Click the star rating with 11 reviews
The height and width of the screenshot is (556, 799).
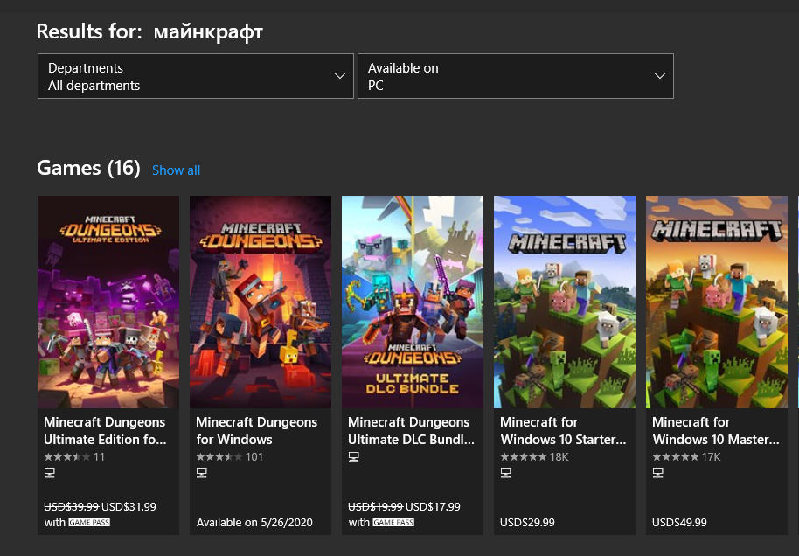pos(74,457)
